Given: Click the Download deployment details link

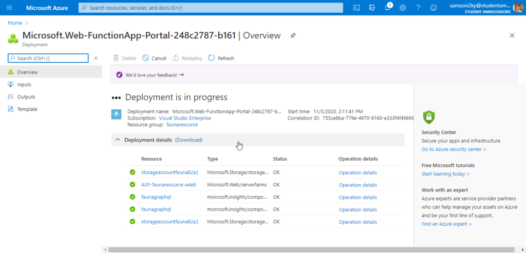Looking at the screenshot, I should (x=189, y=140).
